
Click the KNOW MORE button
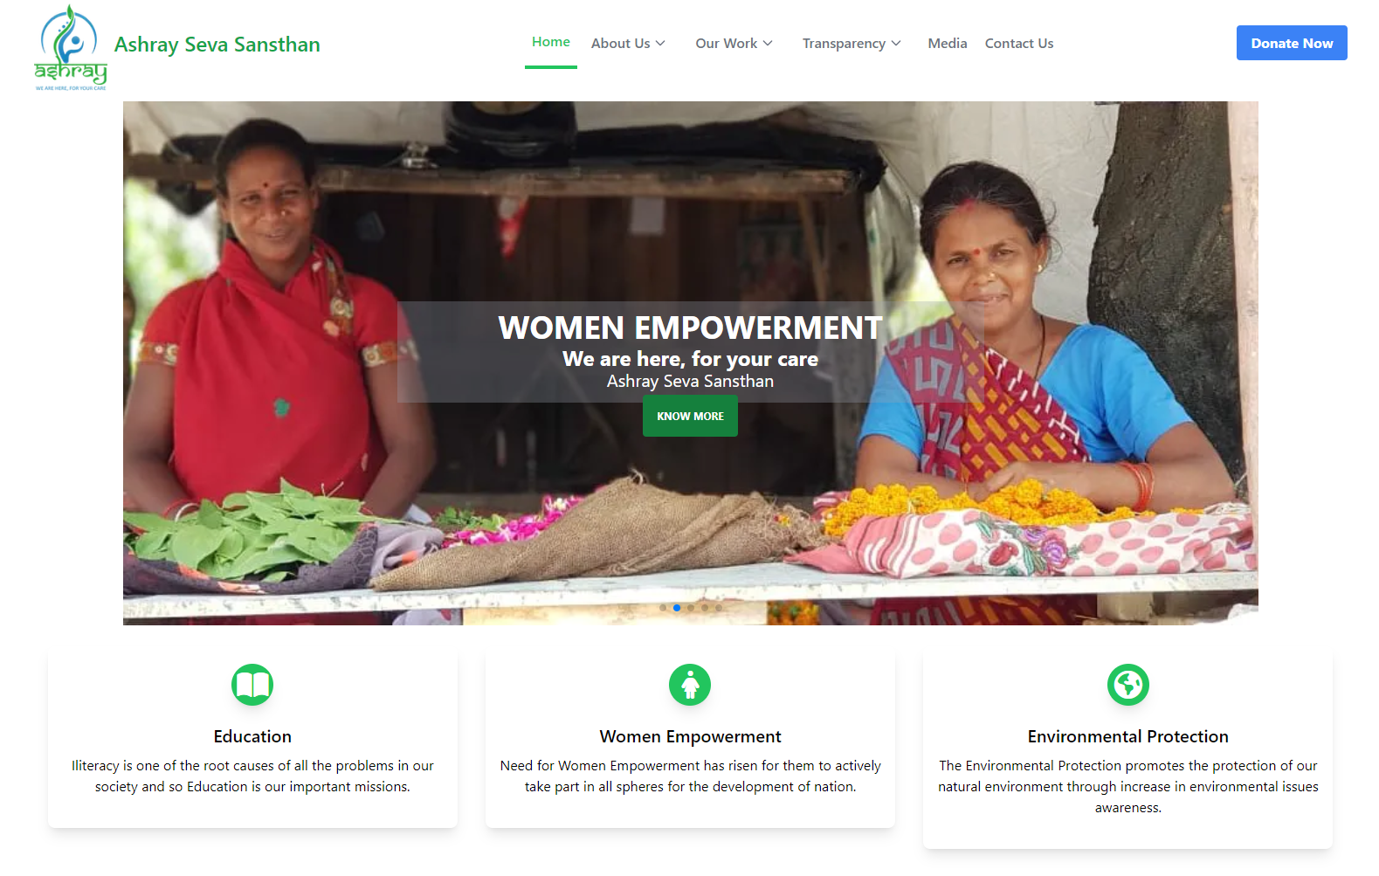[x=690, y=416]
